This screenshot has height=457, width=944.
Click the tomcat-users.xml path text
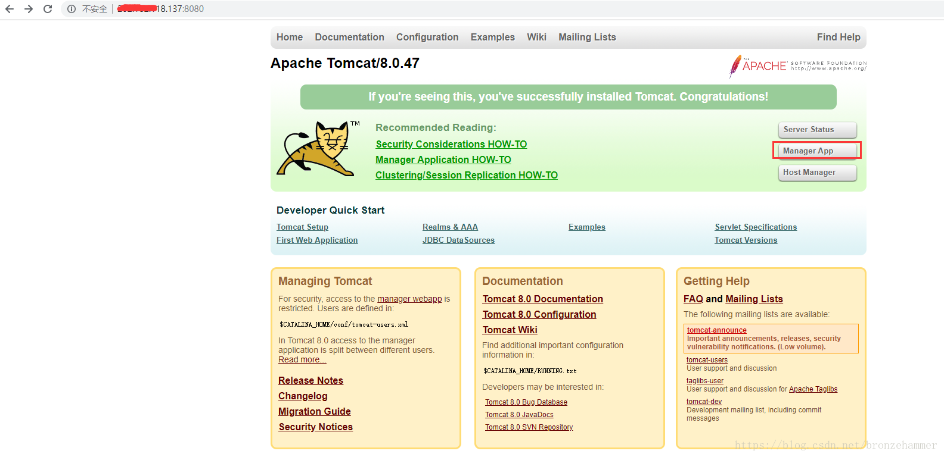click(x=344, y=324)
